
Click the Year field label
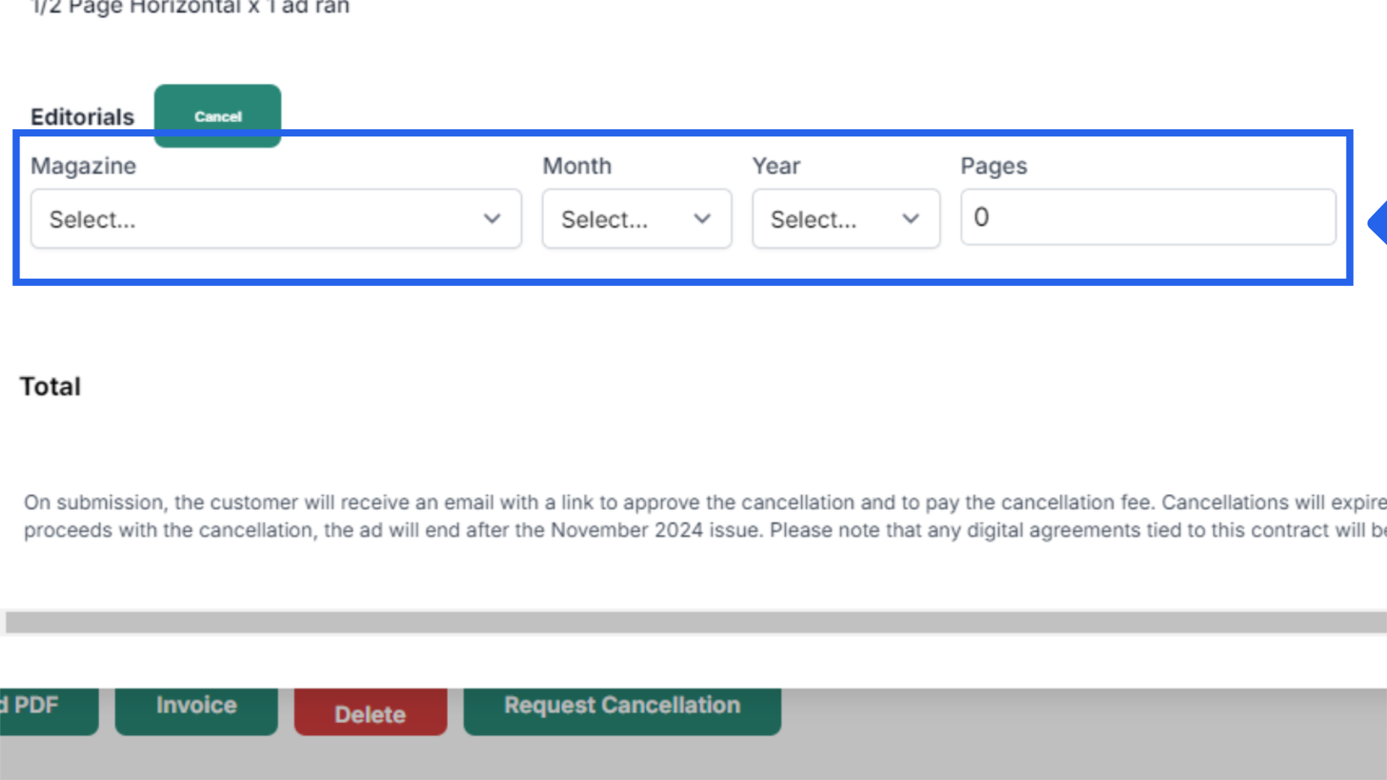point(777,166)
